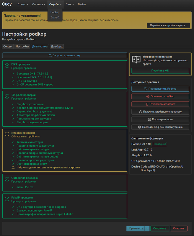Click the checkmark beside Основной DNS
Screen dimensions: 194x236
13,77
